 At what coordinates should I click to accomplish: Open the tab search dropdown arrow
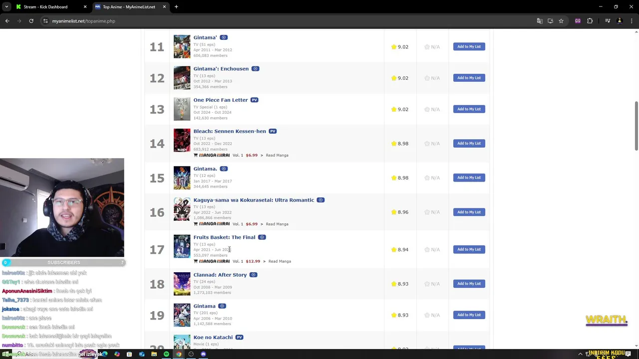click(x=6, y=7)
